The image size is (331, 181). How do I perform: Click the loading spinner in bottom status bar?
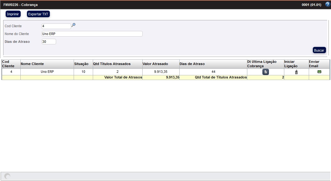(x=7, y=176)
